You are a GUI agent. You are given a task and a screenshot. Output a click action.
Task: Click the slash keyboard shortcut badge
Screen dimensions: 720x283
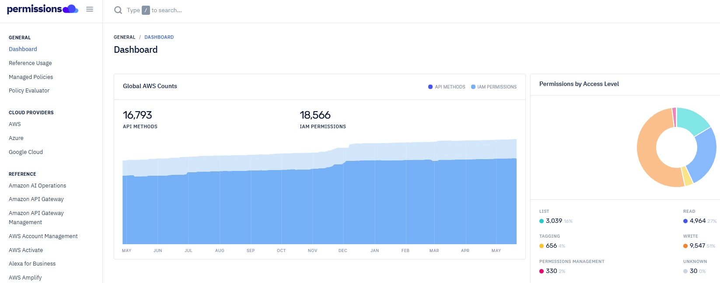[146, 10]
